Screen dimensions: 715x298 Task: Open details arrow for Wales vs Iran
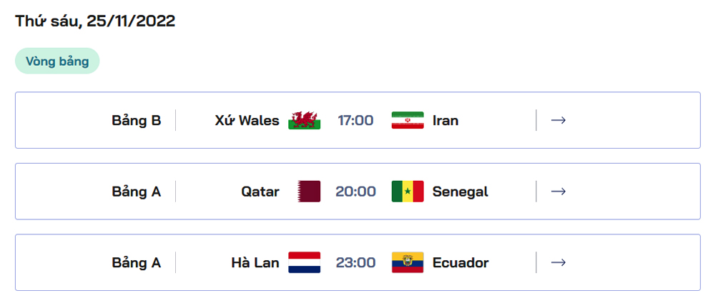(558, 120)
